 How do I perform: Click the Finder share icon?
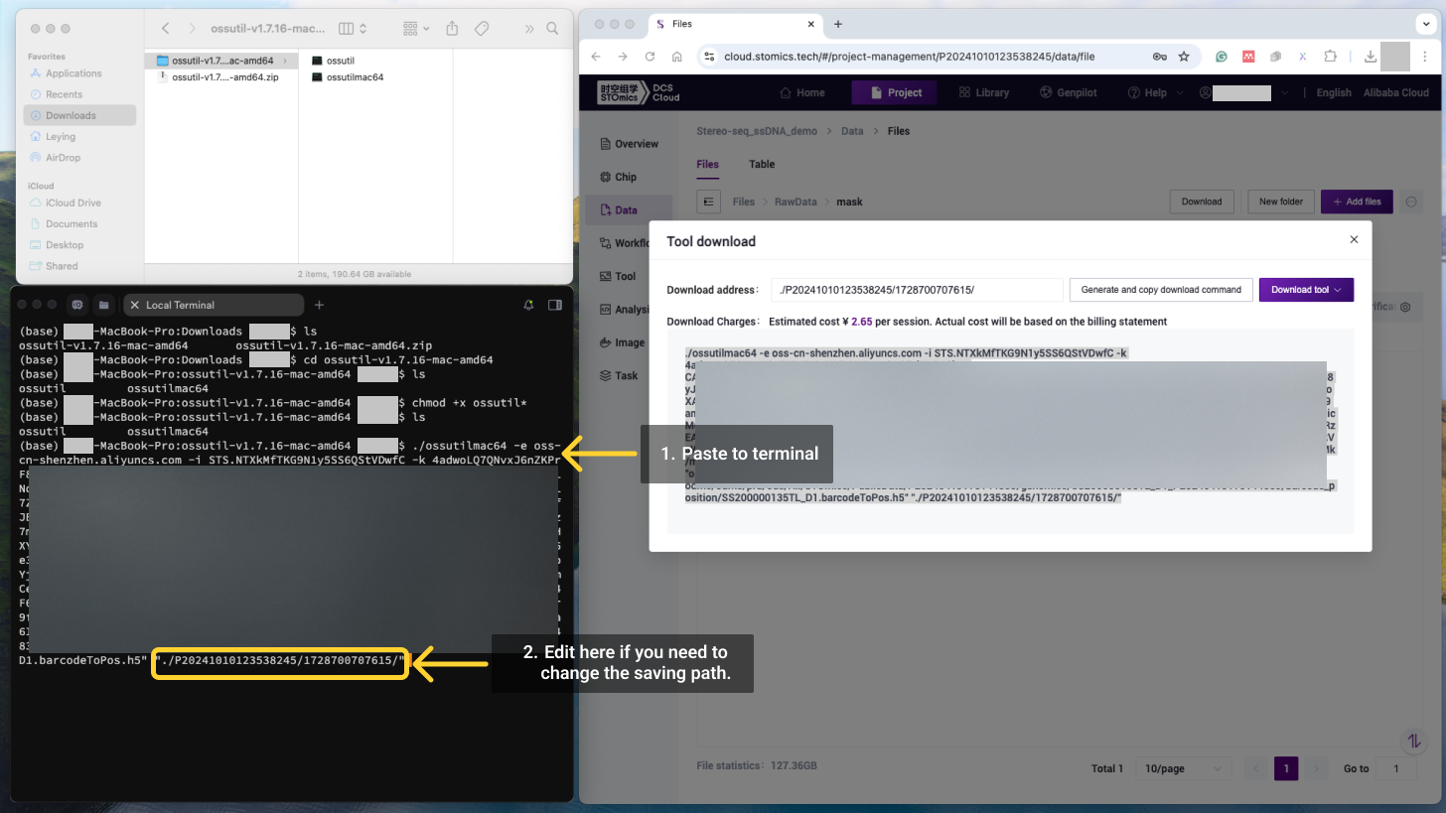click(x=453, y=29)
